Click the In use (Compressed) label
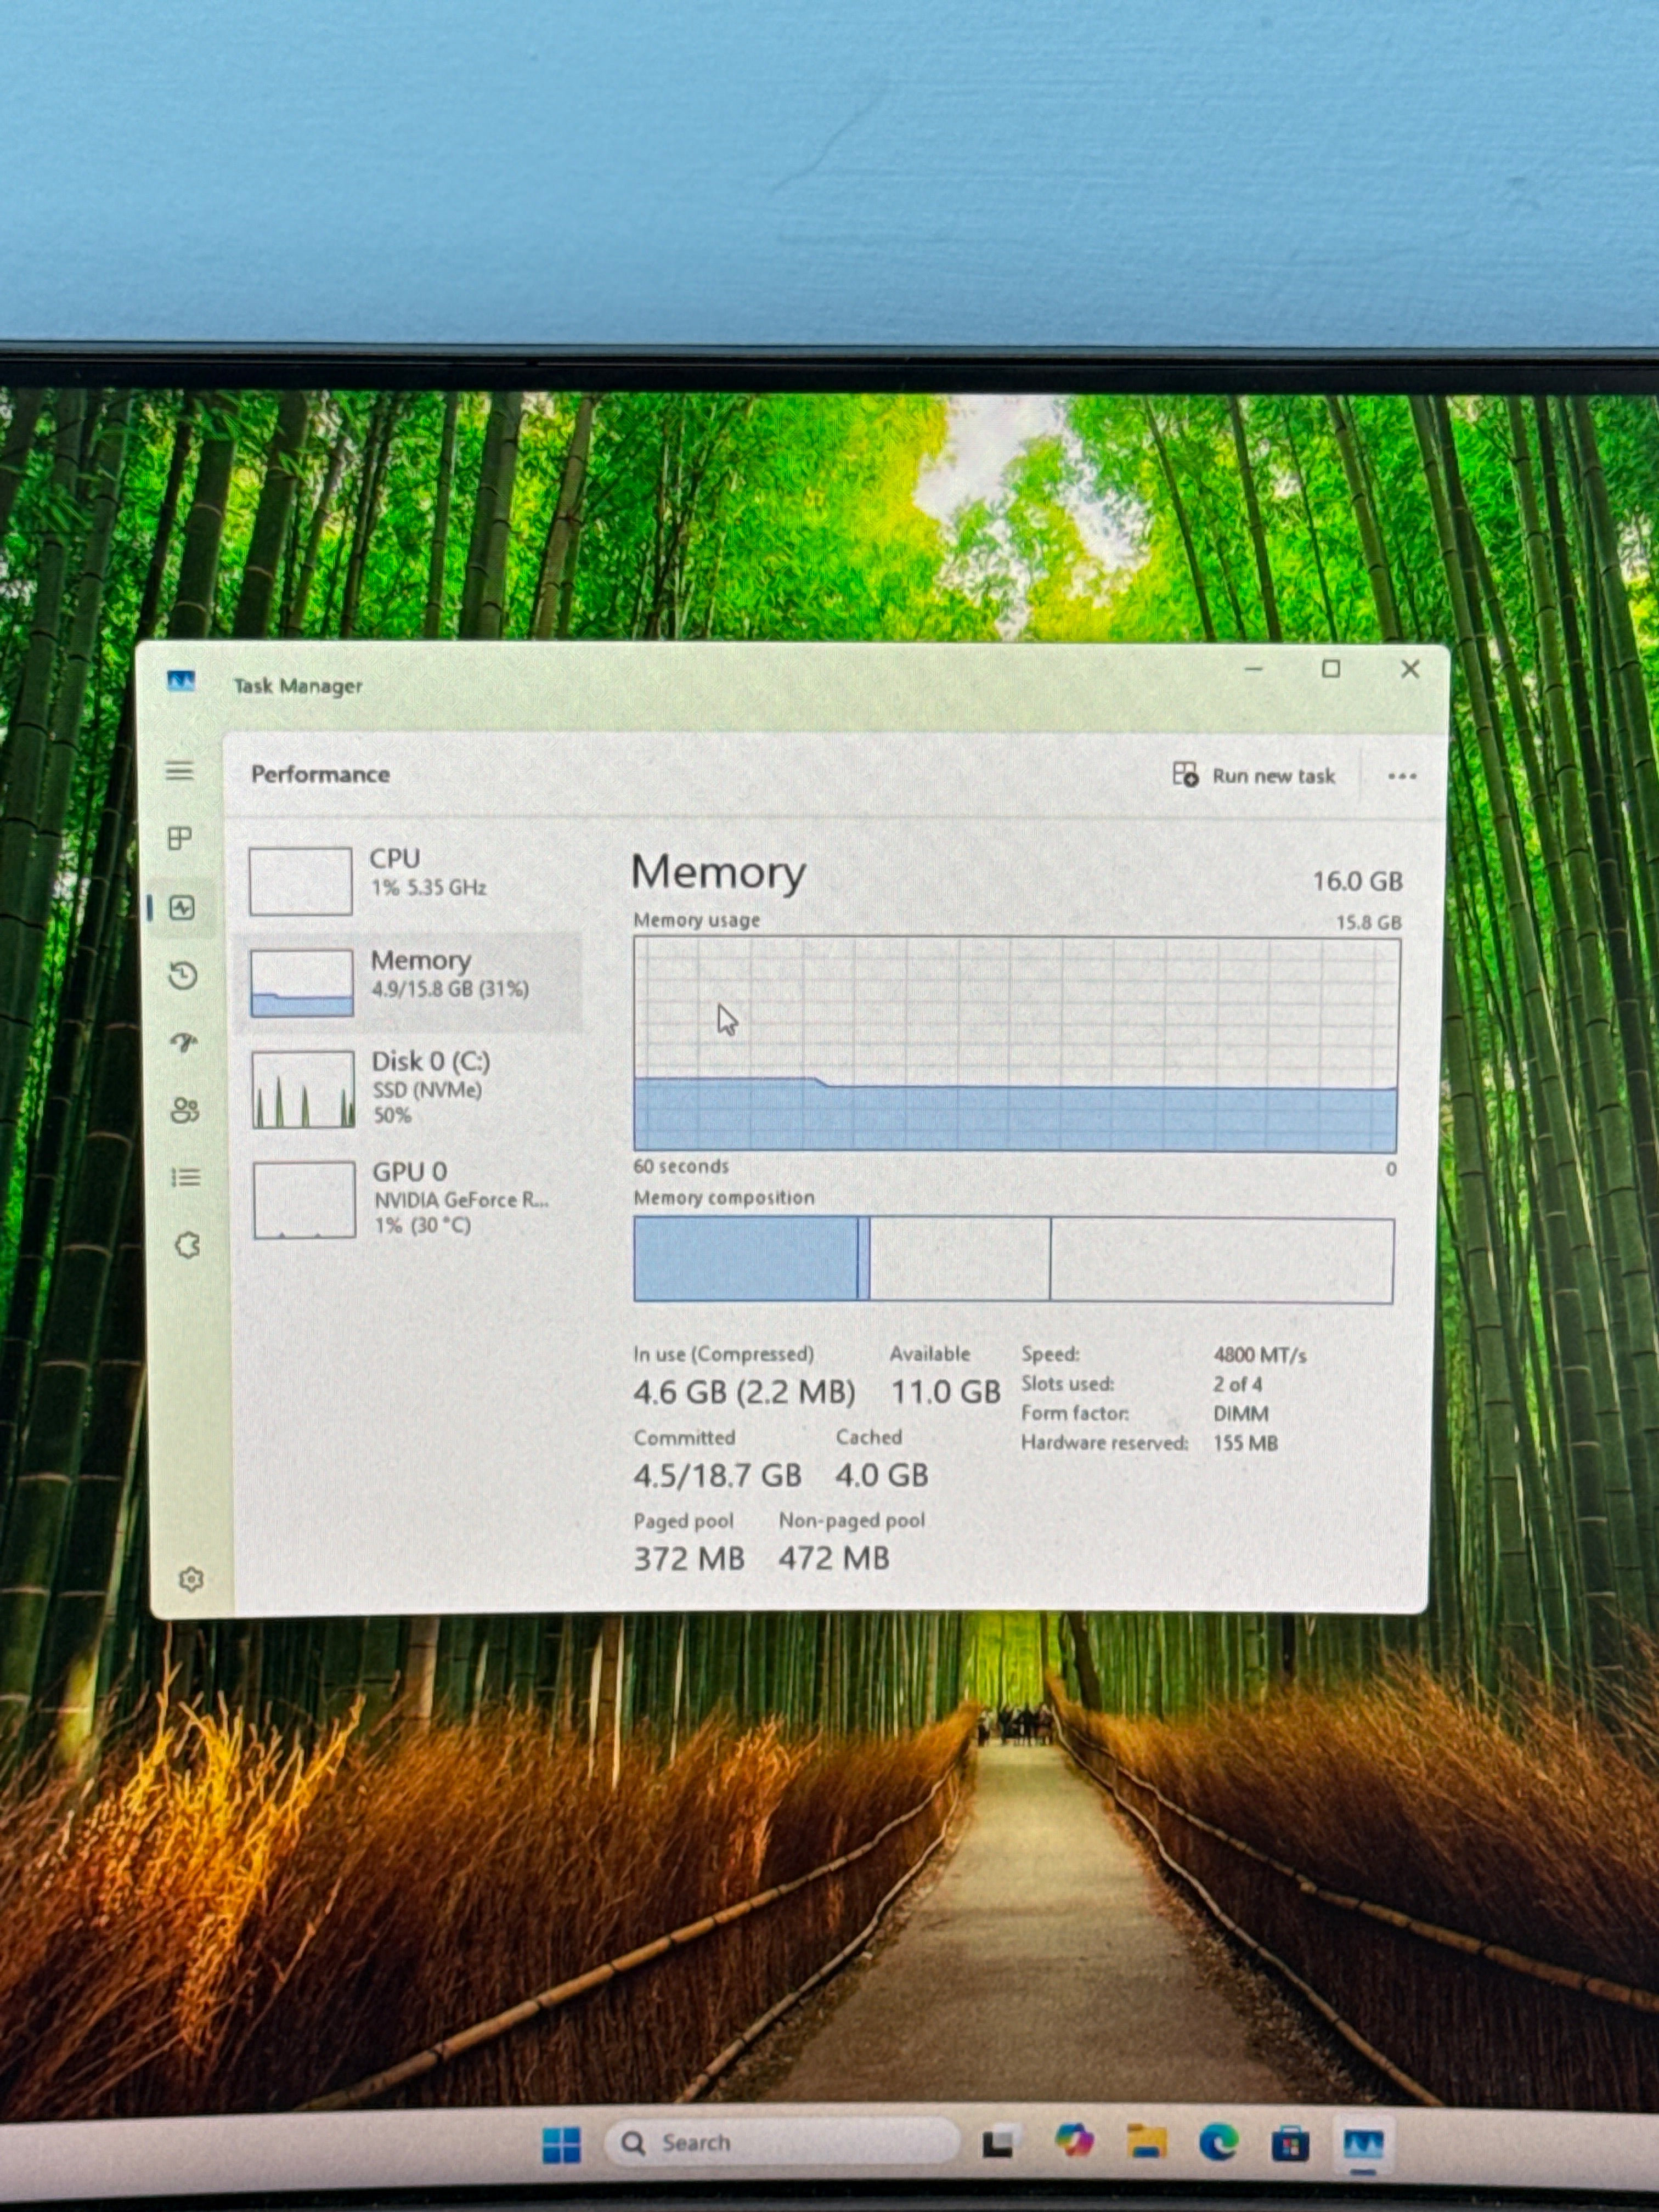Screen dimensions: 1659x2212 (x=723, y=1354)
